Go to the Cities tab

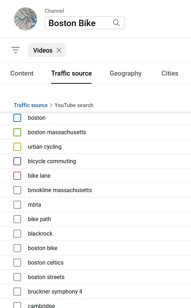coord(170,73)
